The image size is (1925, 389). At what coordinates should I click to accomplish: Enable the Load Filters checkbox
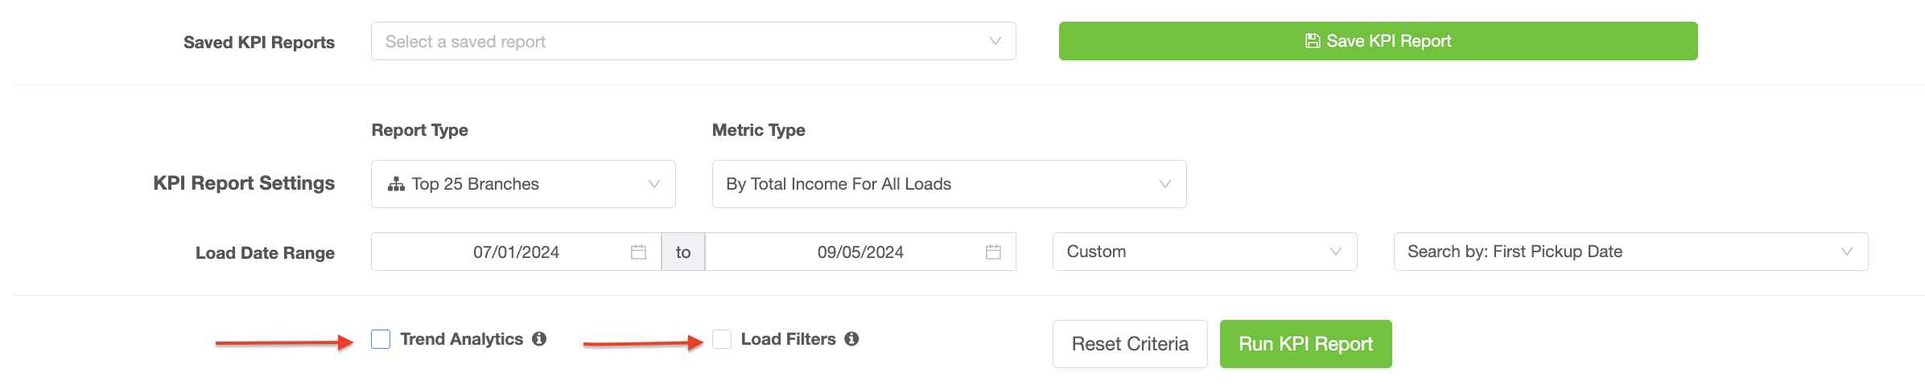[722, 339]
